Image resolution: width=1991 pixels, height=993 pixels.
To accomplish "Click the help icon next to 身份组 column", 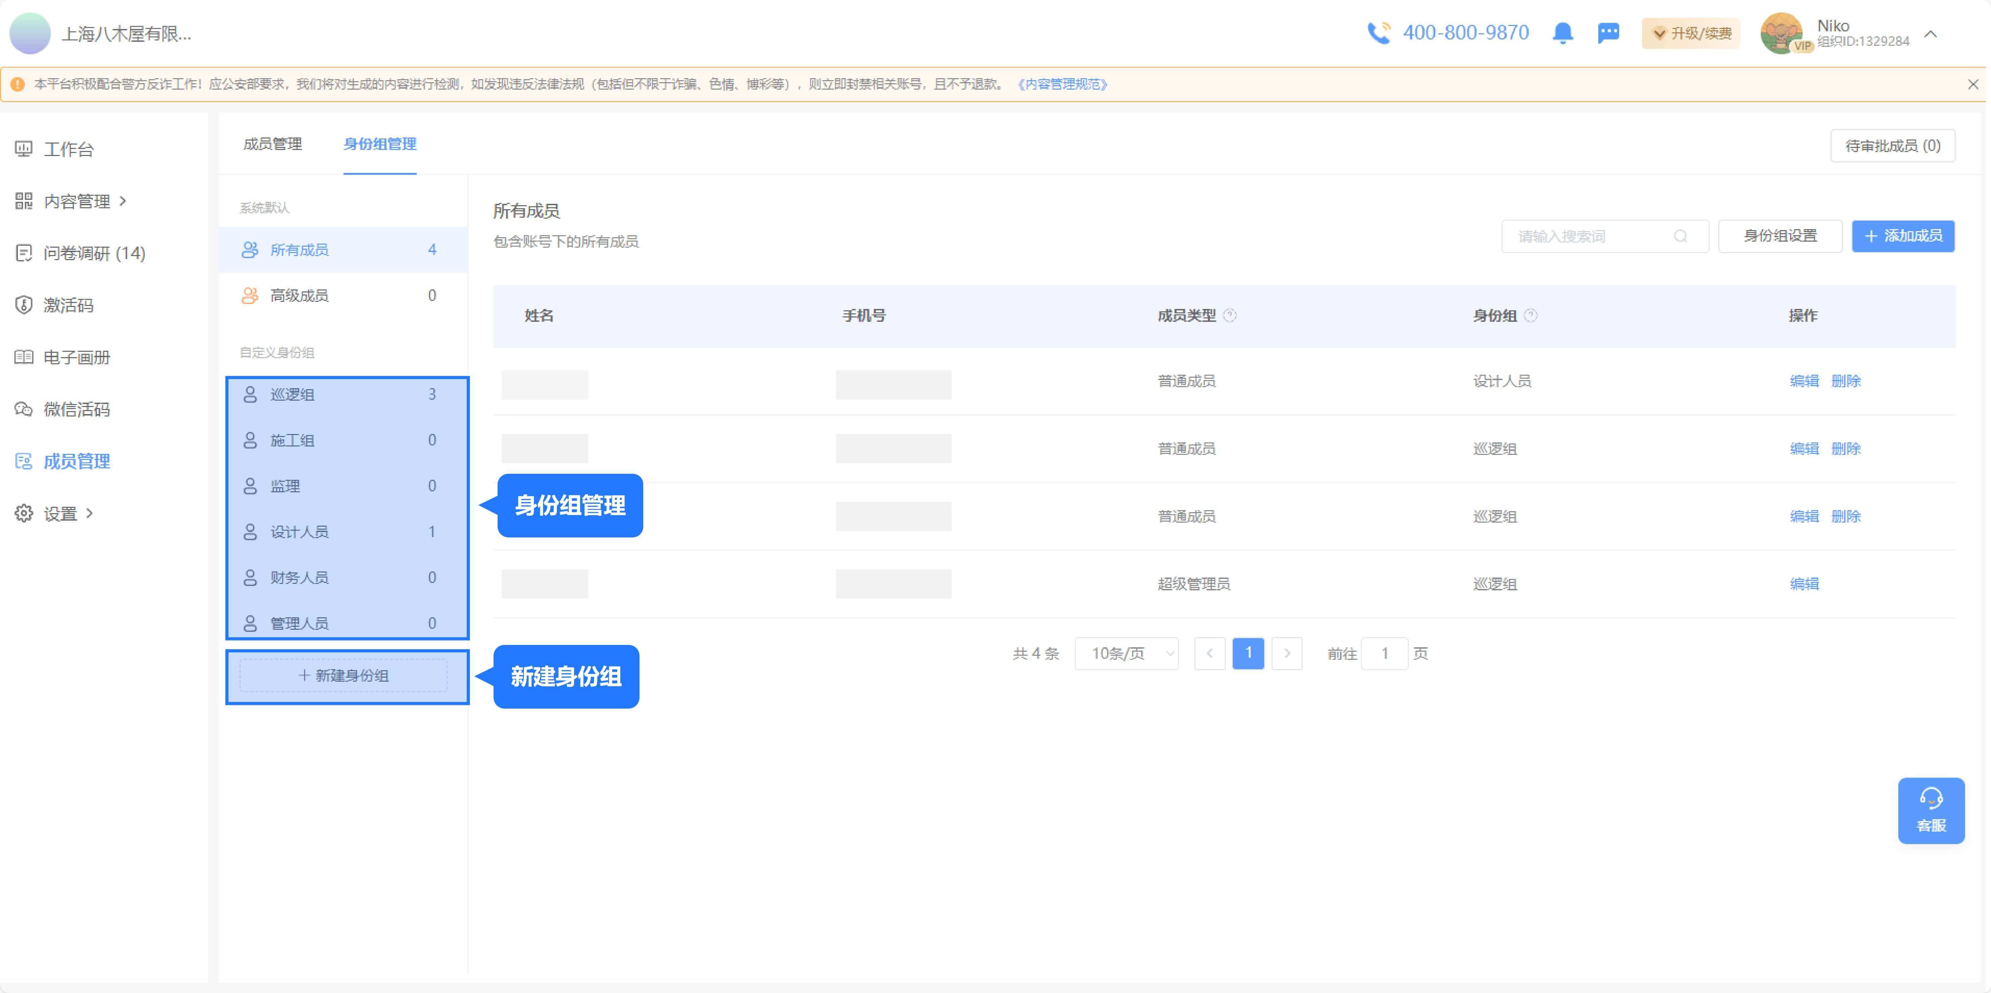I will click(1531, 315).
